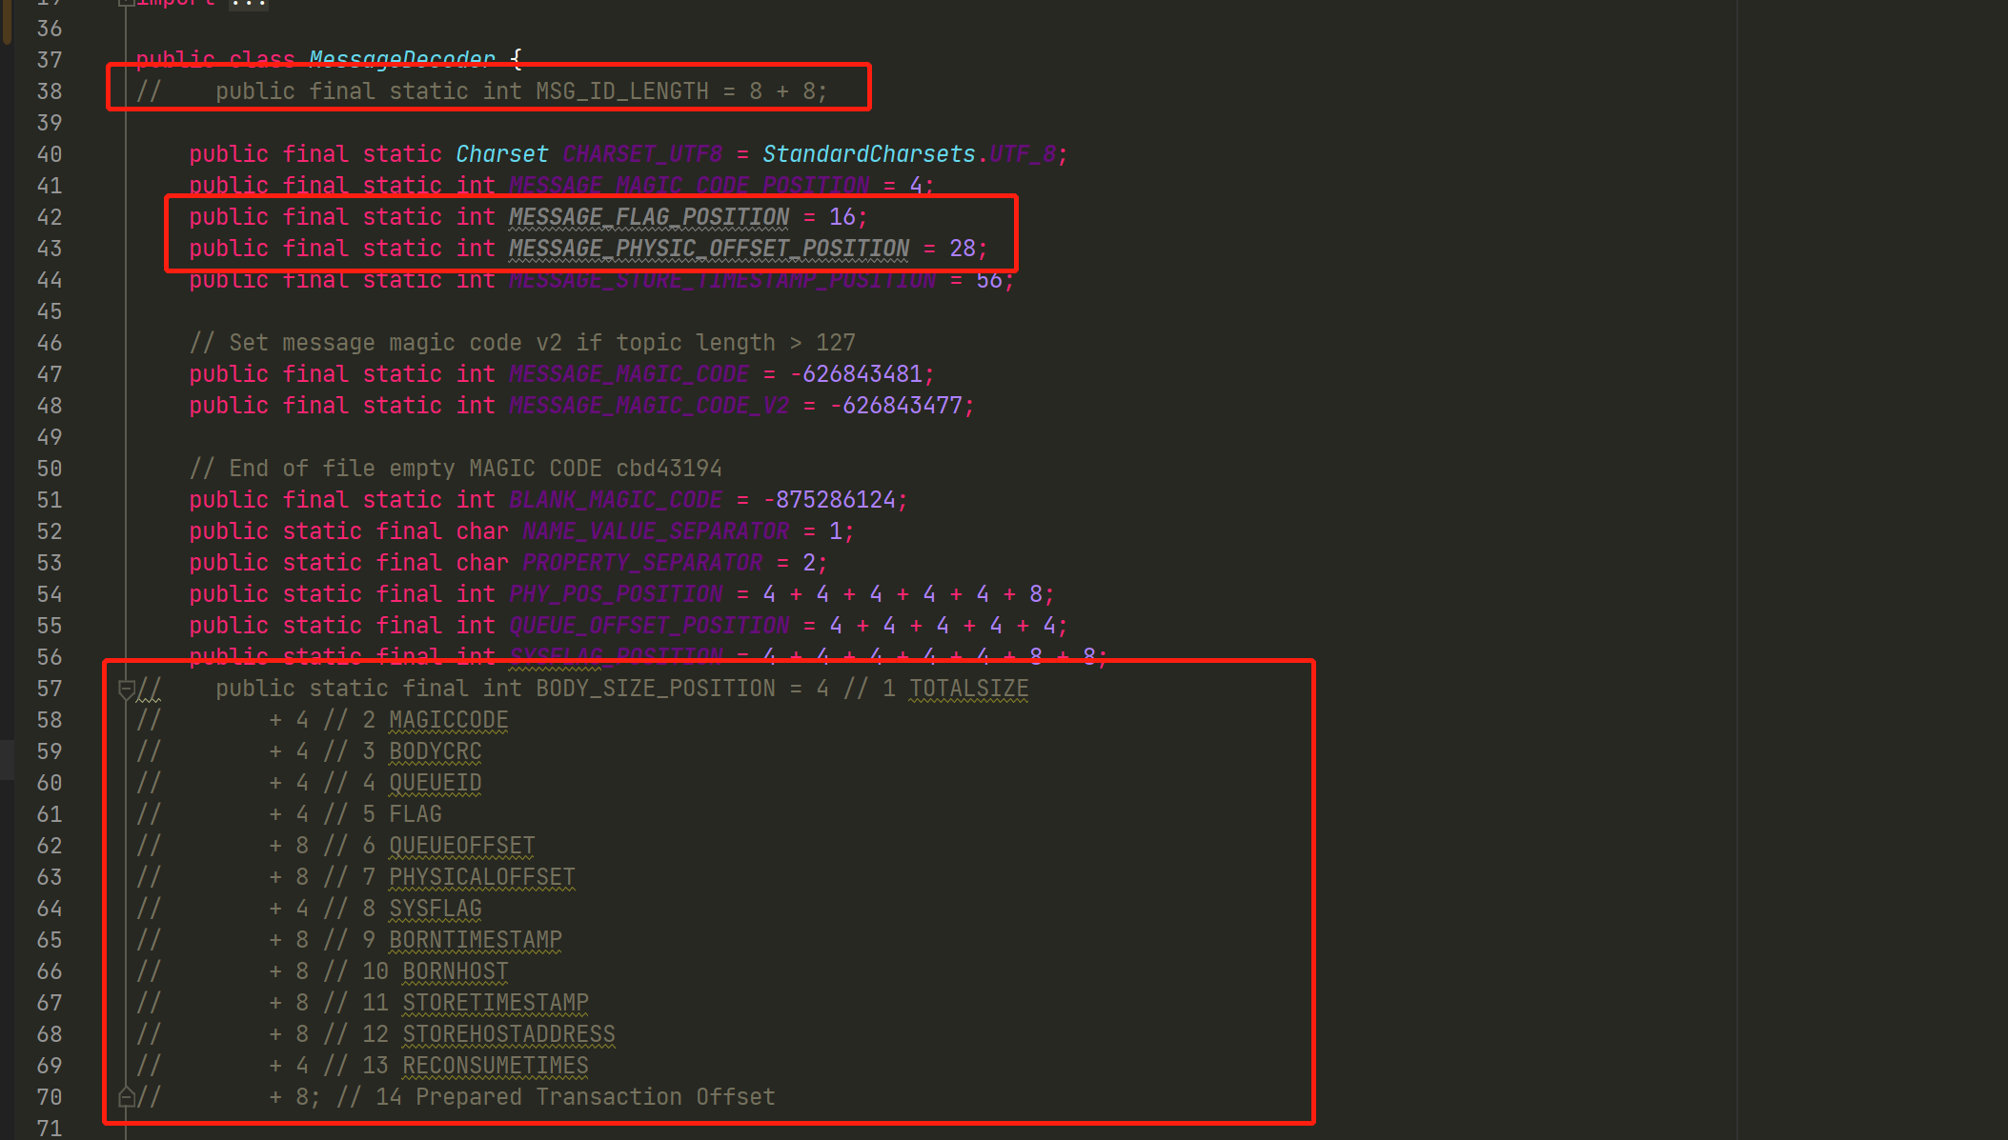Screen dimensions: 2008x1140
Task: Select the CHARSET_UTF8 constant
Action: [x=642, y=154]
